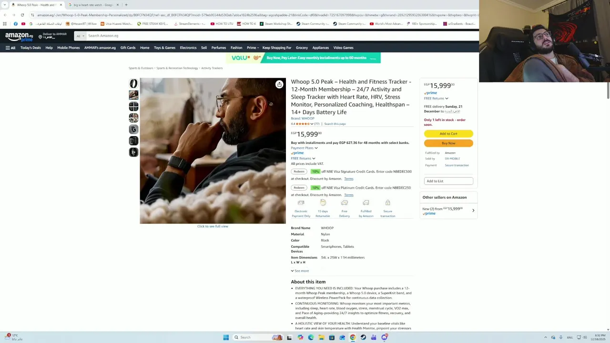Open the hamburger All menu
The height and width of the screenshot is (343, 610).
pyautogui.click(x=10, y=48)
